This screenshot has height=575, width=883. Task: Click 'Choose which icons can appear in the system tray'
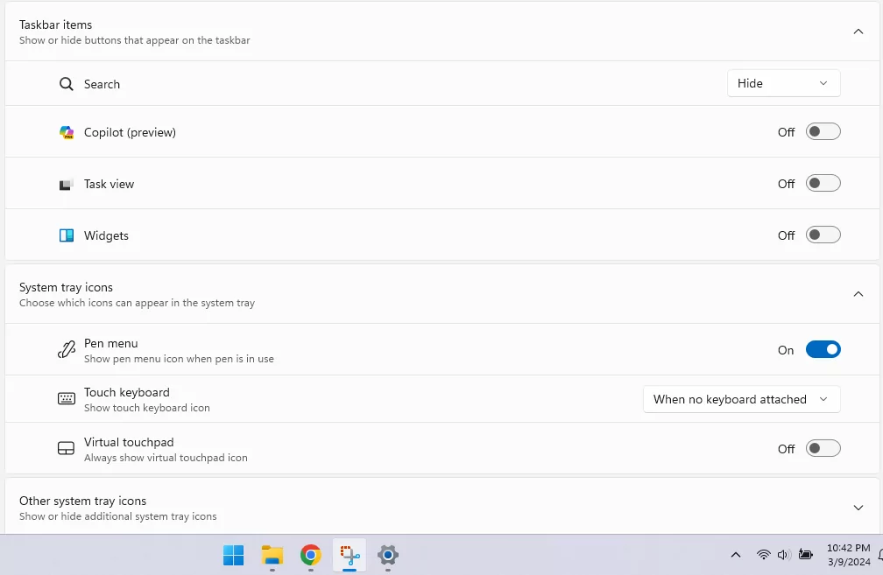137,303
